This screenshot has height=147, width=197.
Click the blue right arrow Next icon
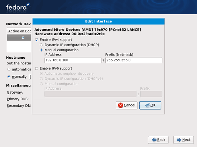click(179, 140)
